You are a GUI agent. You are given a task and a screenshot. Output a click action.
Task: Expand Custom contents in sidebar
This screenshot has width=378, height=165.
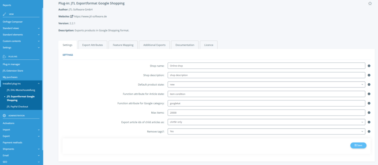(21, 41)
